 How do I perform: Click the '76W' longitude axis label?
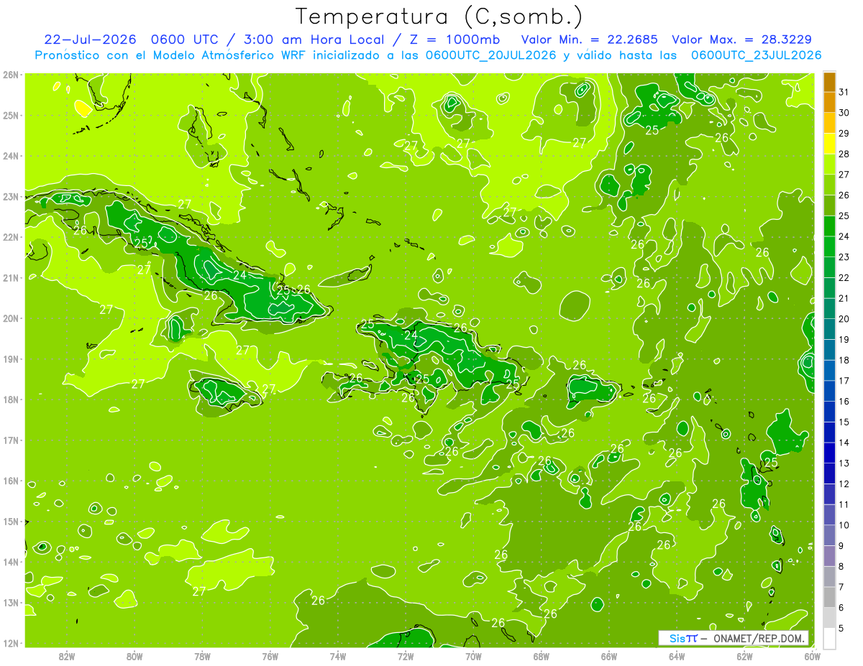(270, 656)
